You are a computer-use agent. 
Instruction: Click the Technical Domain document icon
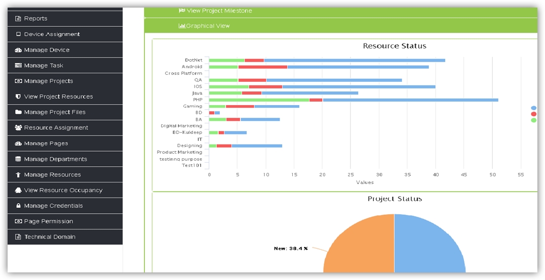[x=18, y=237]
